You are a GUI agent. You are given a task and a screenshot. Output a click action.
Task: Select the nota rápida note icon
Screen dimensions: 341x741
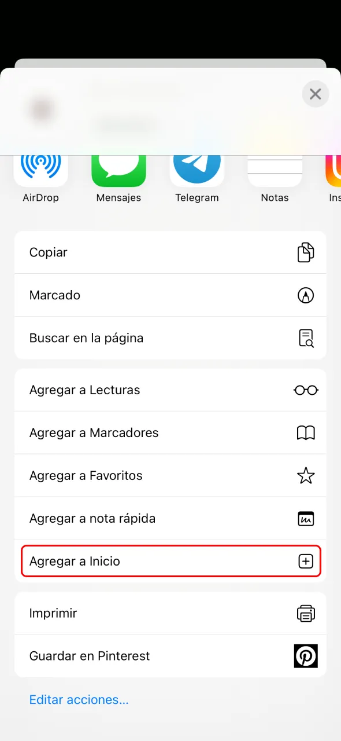click(x=306, y=518)
